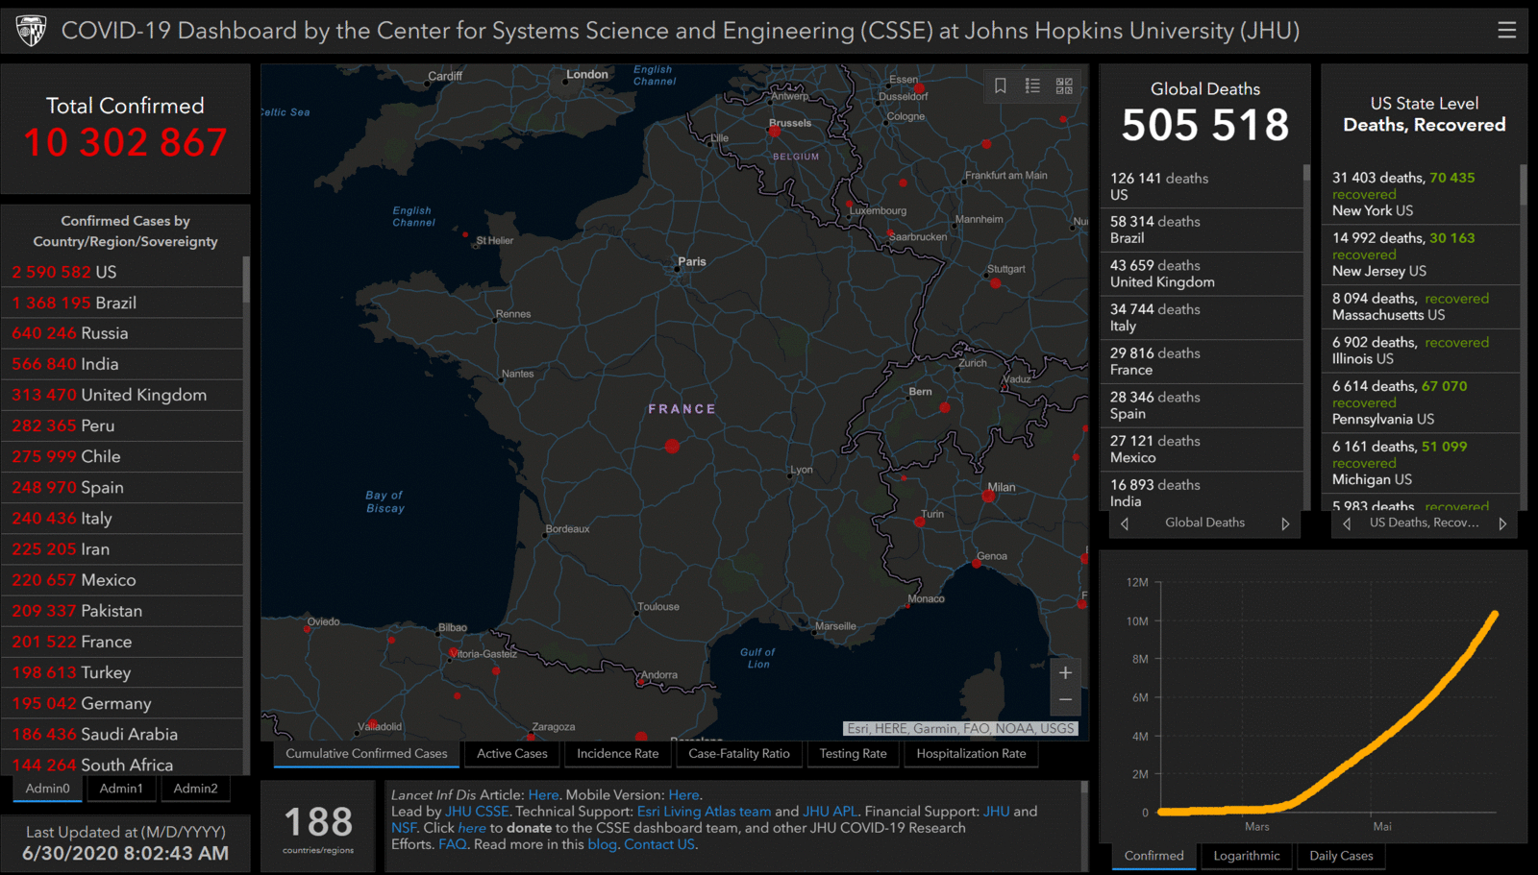The width and height of the screenshot is (1538, 875).
Task: Click the red case circle in central France
Action: [x=672, y=446]
